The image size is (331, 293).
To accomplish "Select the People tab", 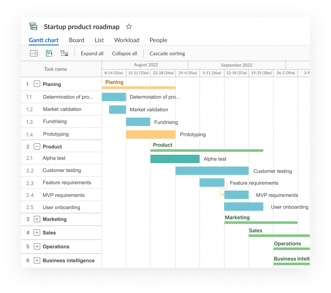I will 158,40.
